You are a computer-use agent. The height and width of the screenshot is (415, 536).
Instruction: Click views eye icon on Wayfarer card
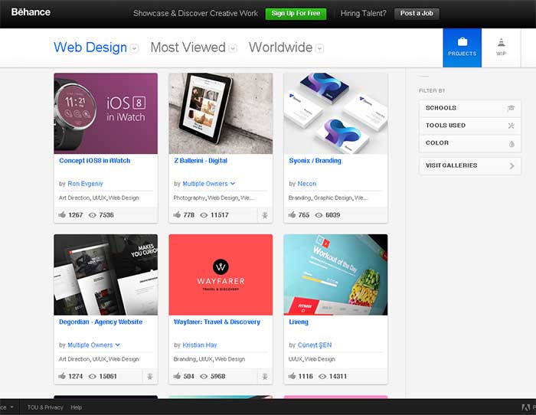[x=204, y=377]
